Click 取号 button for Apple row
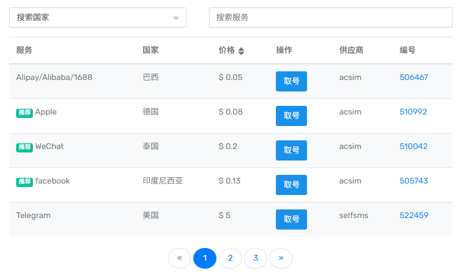Screen dimensions: 464x275 click(x=291, y=116)
